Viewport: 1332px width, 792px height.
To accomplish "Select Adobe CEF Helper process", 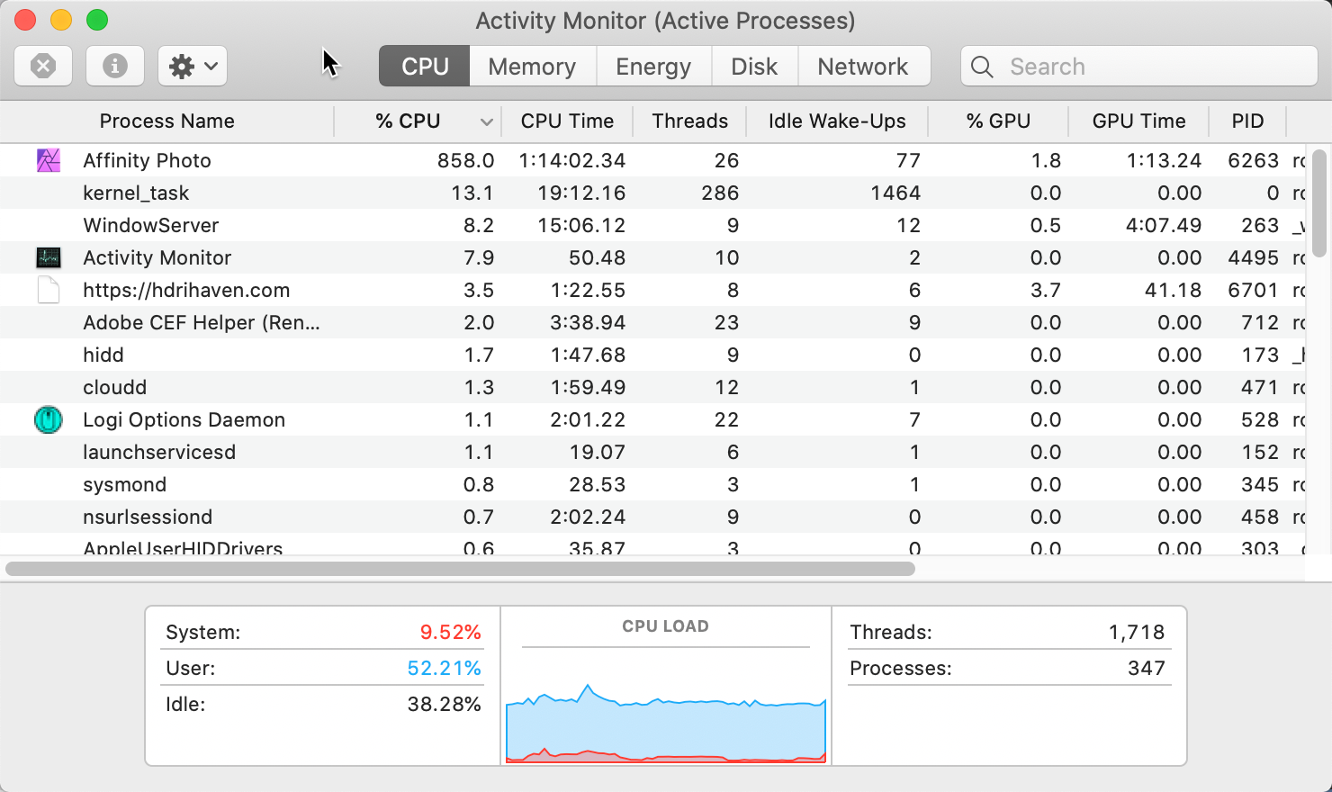I will pyautogui.click(x=202, y=322).
